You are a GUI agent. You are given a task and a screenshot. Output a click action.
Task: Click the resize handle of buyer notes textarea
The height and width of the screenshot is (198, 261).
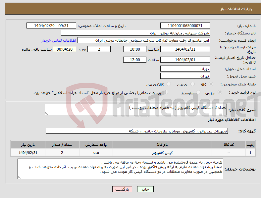tap(19, 177)
